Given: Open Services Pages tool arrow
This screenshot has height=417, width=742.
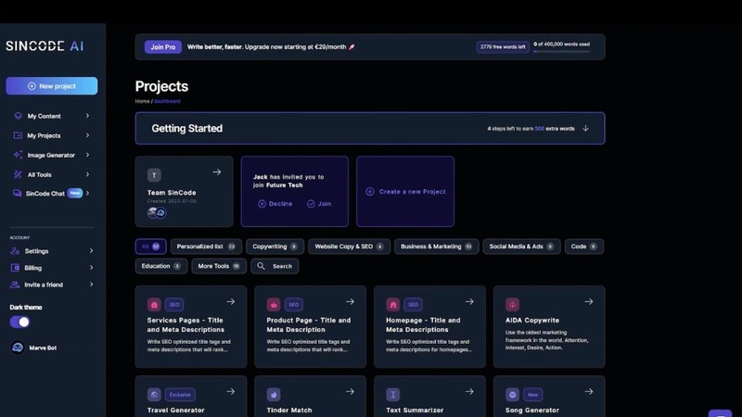Looking at the screenshot, I should click(230, 302).
